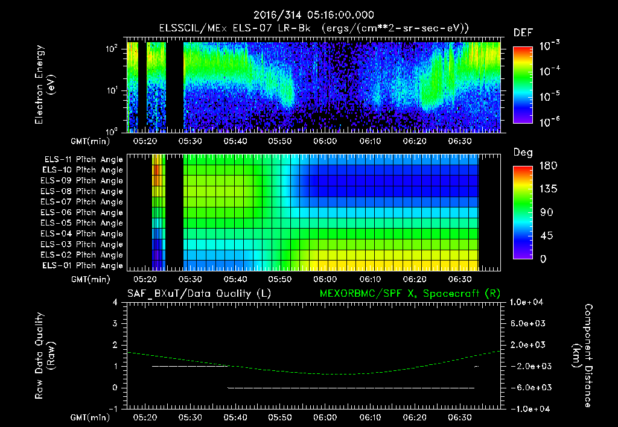This screenshot has width=618, height=427.
Task: Select the ELS-01 Pitch Angle row label
Action: pos(83,265)
